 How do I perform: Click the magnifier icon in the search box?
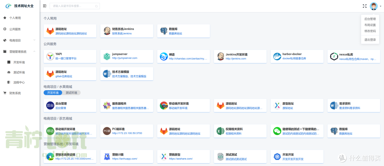[x=96, y=6]
